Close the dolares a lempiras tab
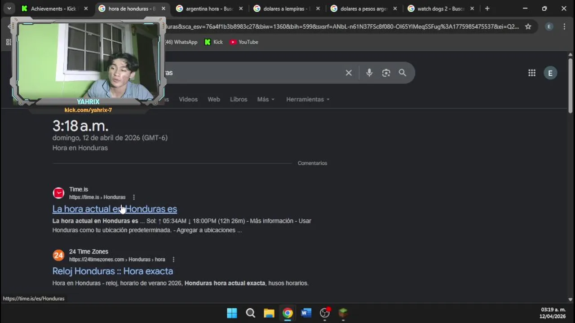Viewport: 575px width, 323px height. point(318,9)
